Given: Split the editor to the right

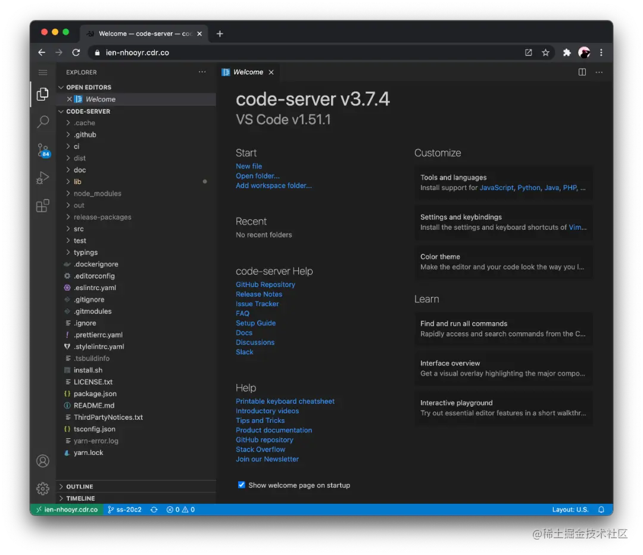Looking at the screenshot, I should 582,72.
